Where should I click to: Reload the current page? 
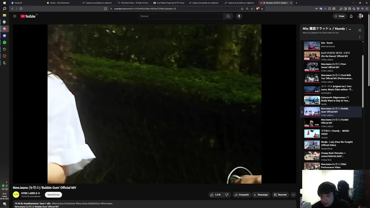(x=21, y=9)
